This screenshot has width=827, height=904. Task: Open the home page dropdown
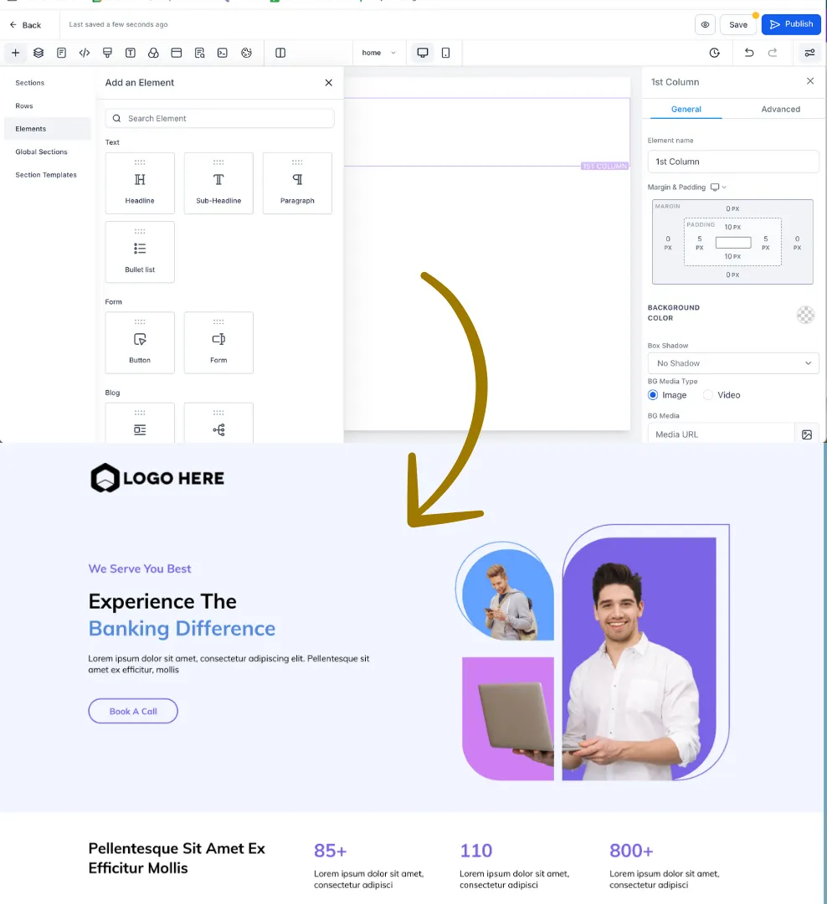tap(378, 53)
